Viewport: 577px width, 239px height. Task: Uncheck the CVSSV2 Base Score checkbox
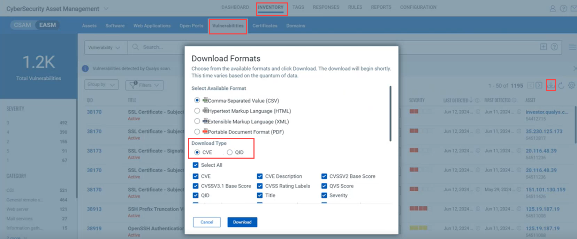324,176
